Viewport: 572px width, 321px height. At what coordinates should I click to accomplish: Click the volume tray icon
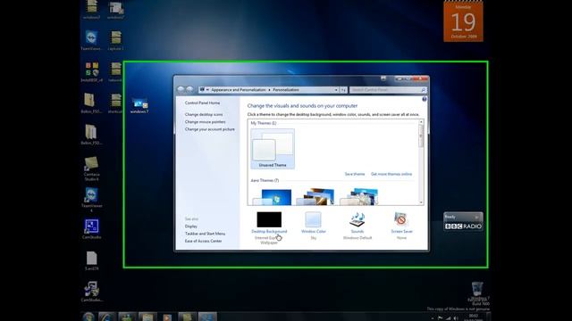pos(456,318)
